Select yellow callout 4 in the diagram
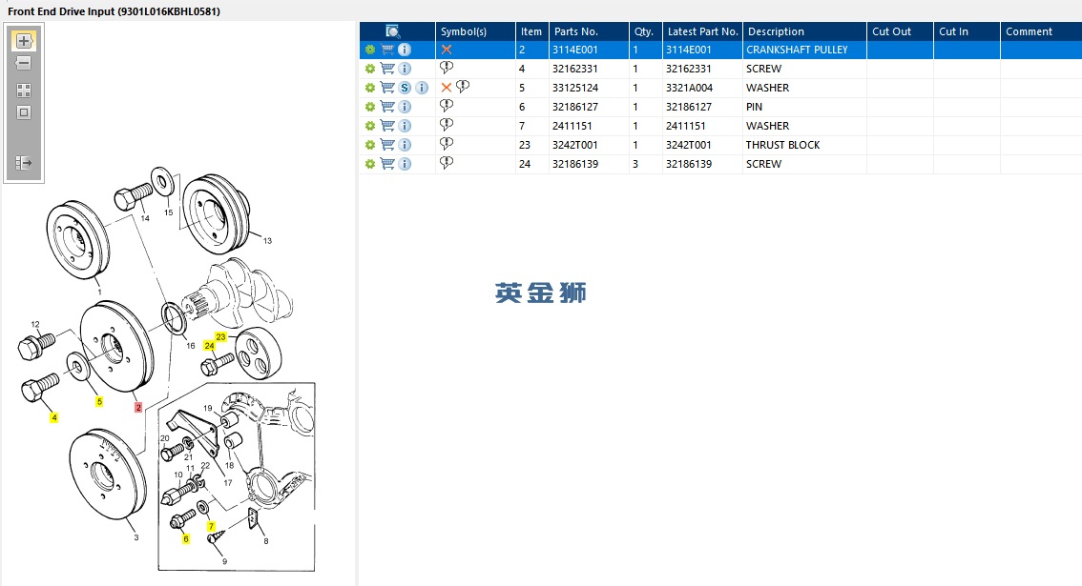Screen dimensions: 1082x586 [x=53, y=417]
